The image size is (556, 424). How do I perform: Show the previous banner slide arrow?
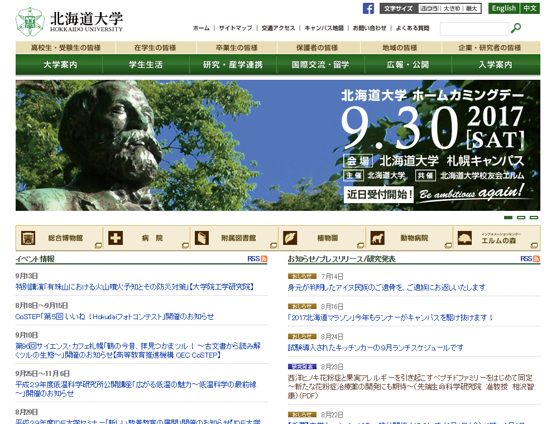coord(32,146)
